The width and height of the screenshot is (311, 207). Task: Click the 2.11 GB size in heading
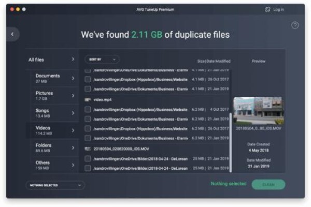147,35
